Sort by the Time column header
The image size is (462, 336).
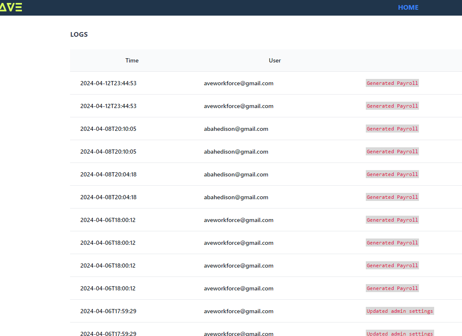tap(132, 60)
